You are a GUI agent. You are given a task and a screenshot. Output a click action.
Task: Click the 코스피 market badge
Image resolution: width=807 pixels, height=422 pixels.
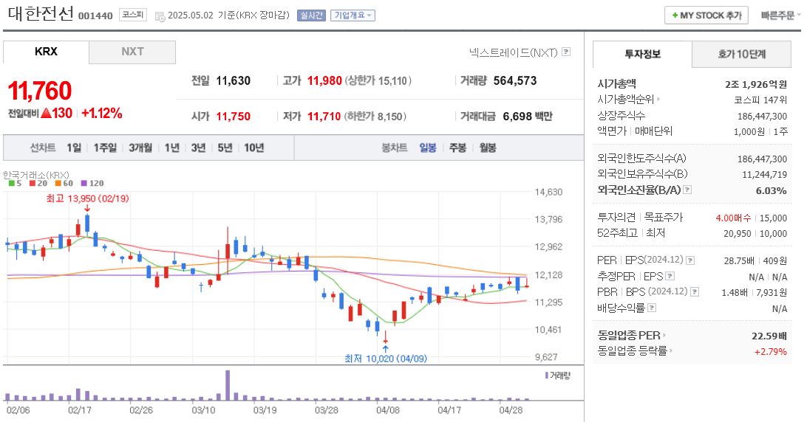tap(133, 15)
